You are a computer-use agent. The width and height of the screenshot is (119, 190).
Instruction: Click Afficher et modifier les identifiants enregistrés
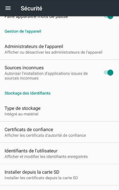(46, 157)
